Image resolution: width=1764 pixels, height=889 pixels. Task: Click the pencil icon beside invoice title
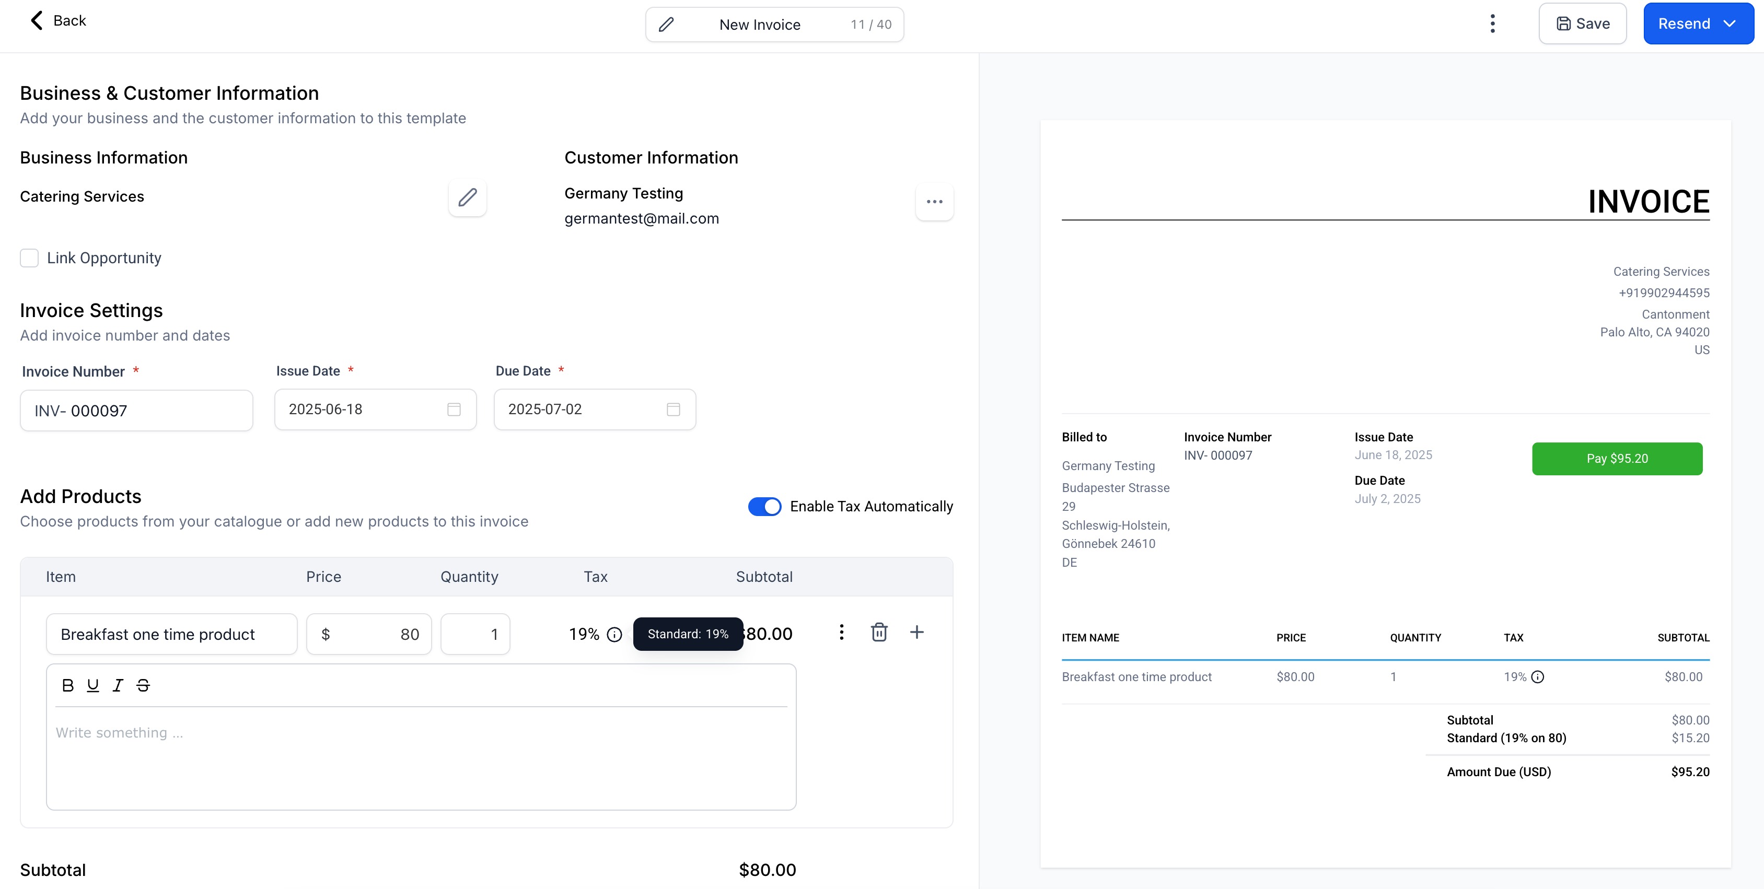coord(666,25)
